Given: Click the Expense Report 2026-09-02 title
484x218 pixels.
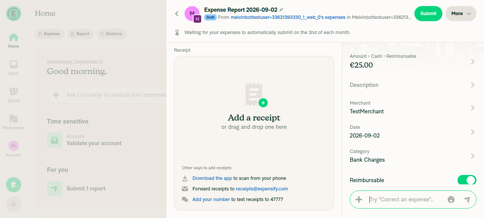Looking at the screenshot, I should coord(240,10).
